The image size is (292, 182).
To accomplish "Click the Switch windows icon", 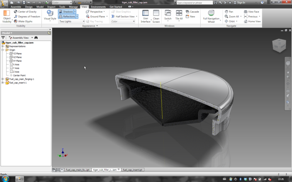I will coord(168,13).
